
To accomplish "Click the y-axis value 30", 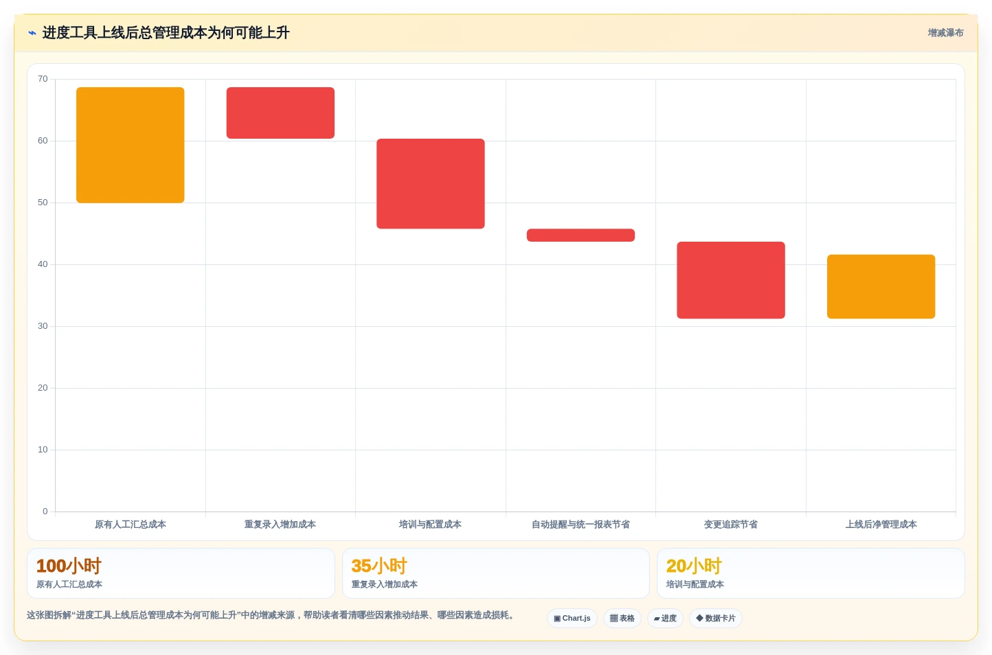I will 43,326.
